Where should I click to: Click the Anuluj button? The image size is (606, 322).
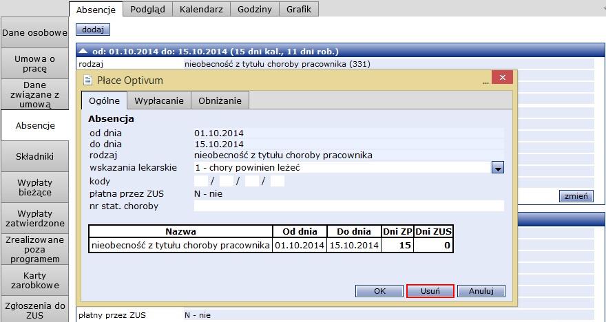click(x=481, y=291)
